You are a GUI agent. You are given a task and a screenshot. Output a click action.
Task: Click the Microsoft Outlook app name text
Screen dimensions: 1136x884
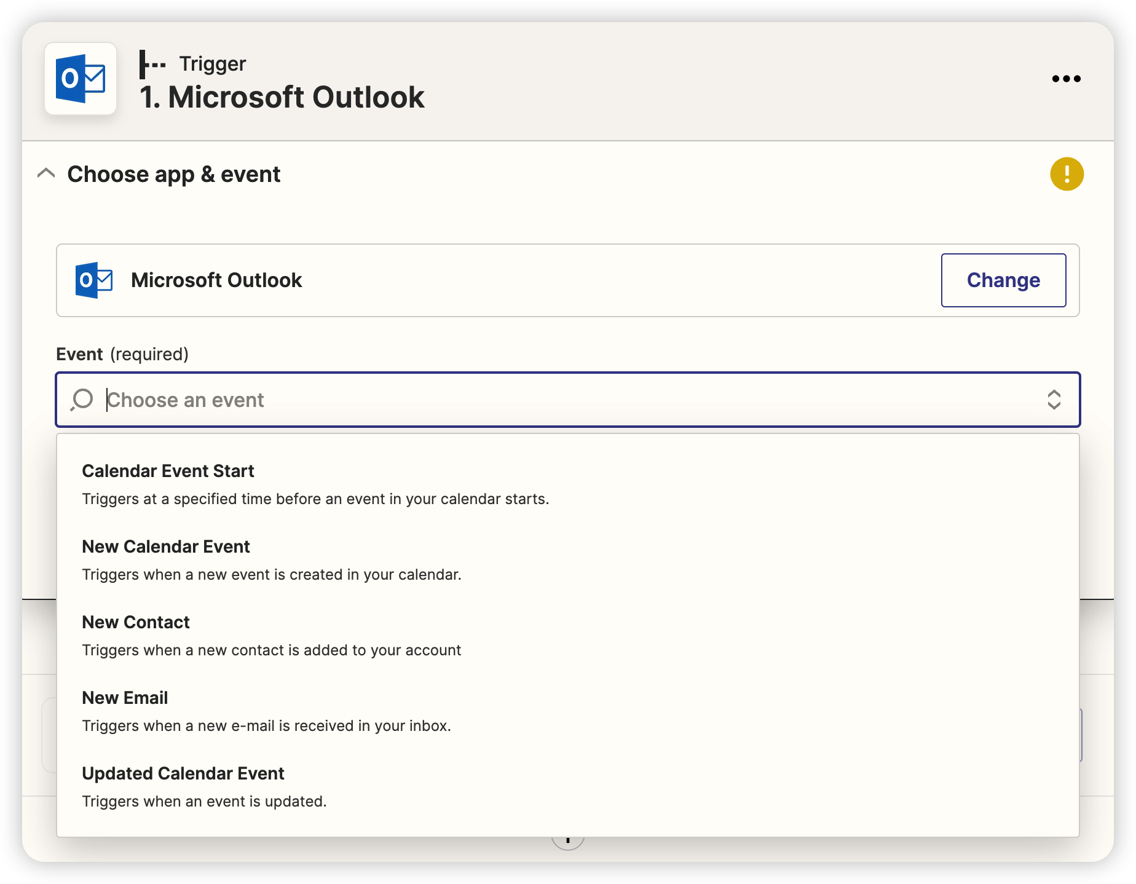[216, 280]
